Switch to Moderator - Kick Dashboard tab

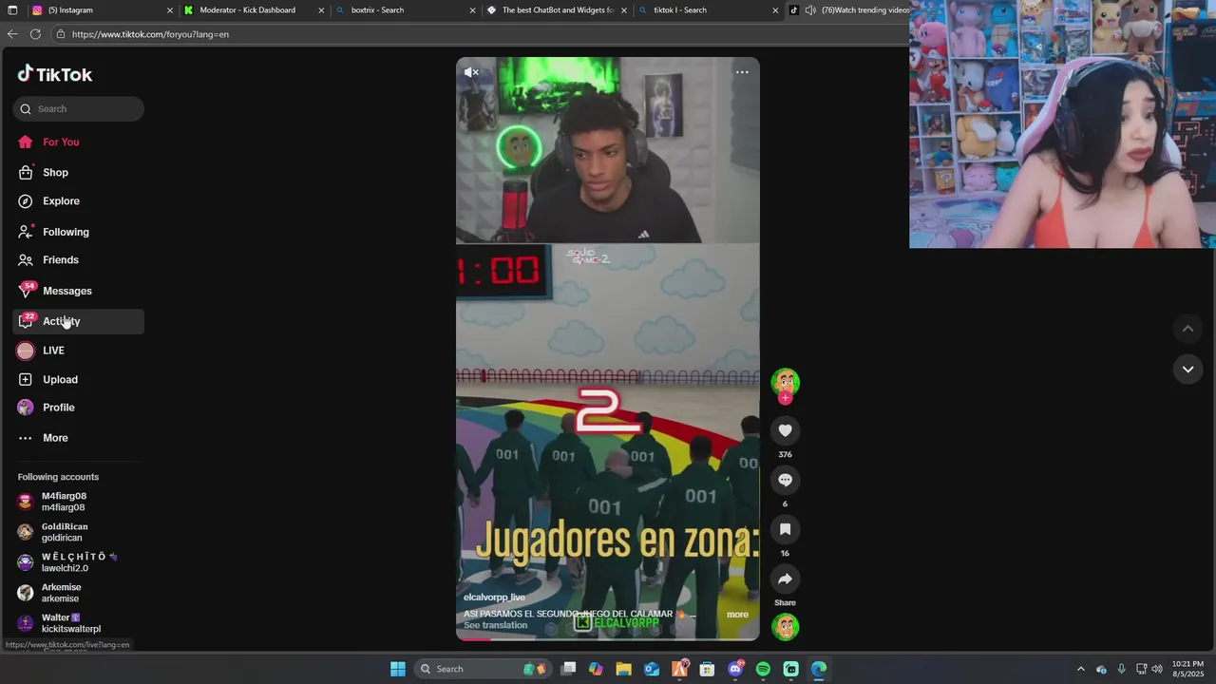(x=254, y=10)
